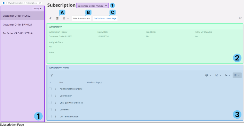Click the Edit Subscription button

pos(82,18)
